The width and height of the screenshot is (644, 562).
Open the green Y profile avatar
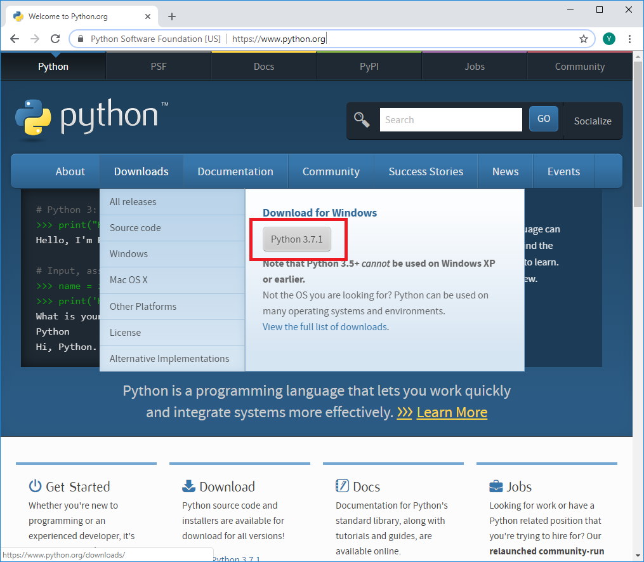click(609, 39)
